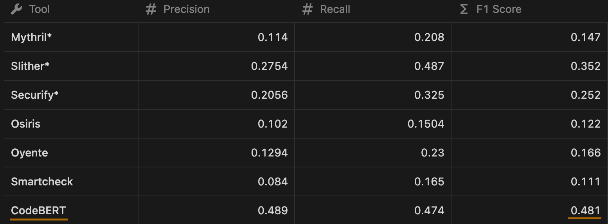Click the wrench icon in Tool header
The image size is (608, 224).
[x=16, y=9]
